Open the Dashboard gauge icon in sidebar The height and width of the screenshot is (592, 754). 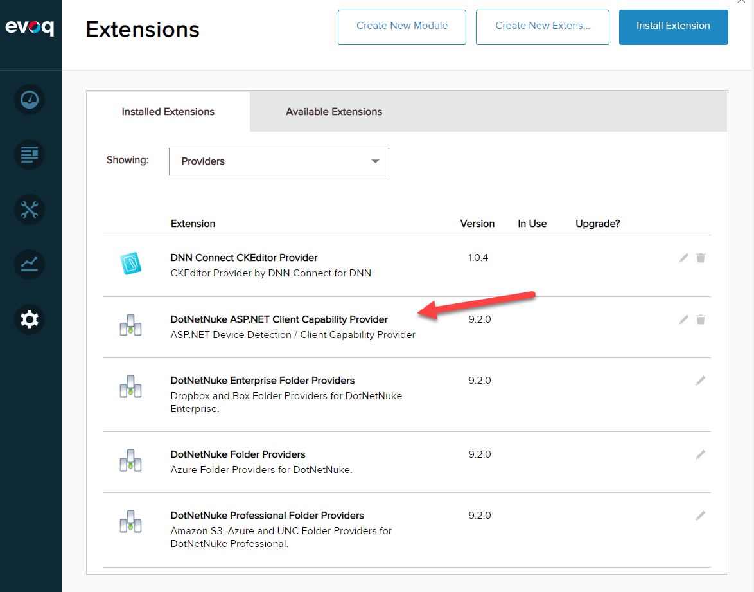pos(30,100)
